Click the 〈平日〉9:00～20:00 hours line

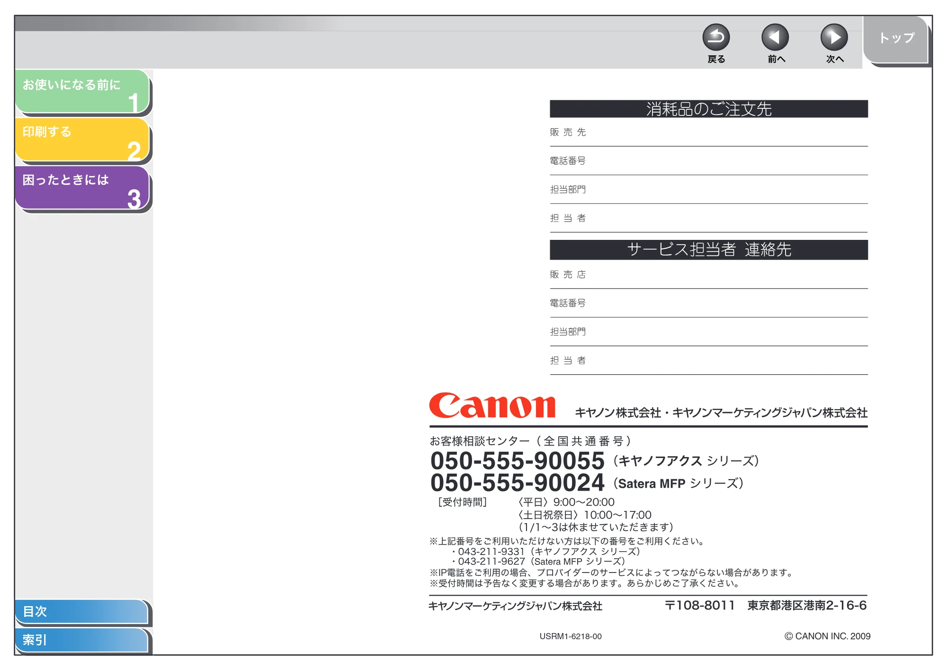565,502
